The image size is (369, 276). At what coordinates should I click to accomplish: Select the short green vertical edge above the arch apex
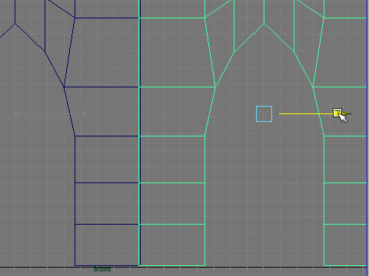click(264, 11)
